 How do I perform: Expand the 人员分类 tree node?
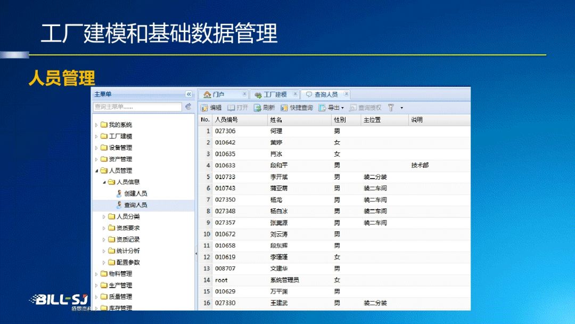point(104,217)
